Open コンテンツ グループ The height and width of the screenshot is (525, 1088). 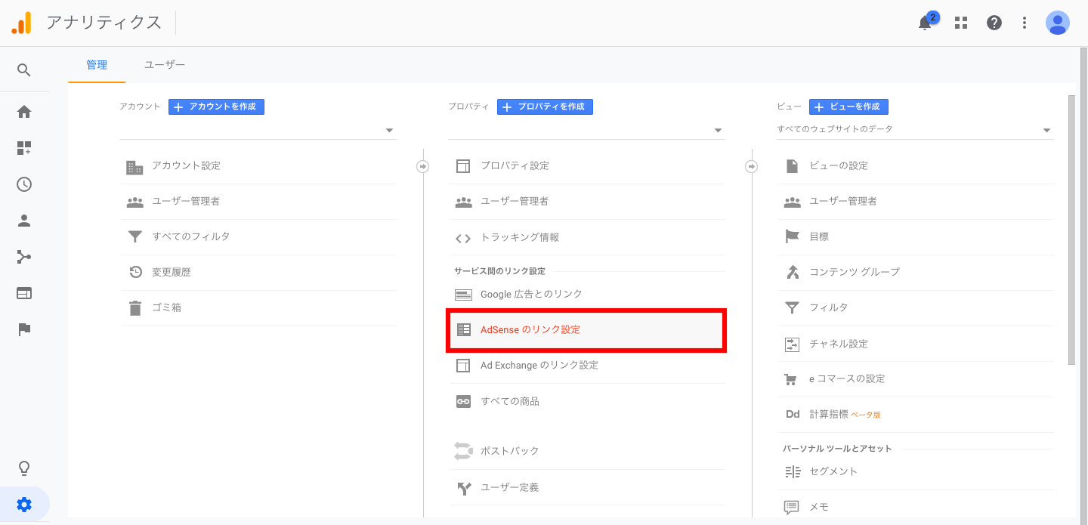click(916, 272)
